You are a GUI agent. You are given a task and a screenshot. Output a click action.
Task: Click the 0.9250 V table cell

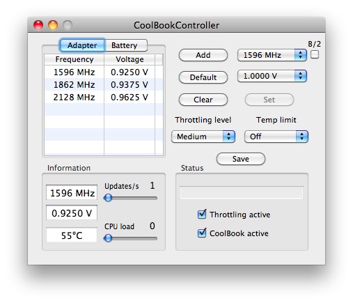[x=130, y=72]
